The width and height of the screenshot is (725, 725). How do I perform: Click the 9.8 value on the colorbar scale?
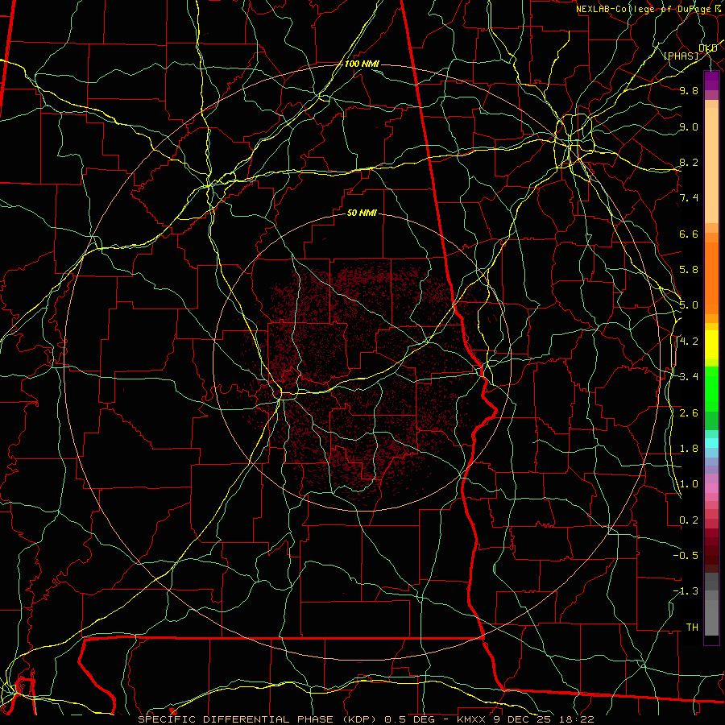[x=689, y=90]
